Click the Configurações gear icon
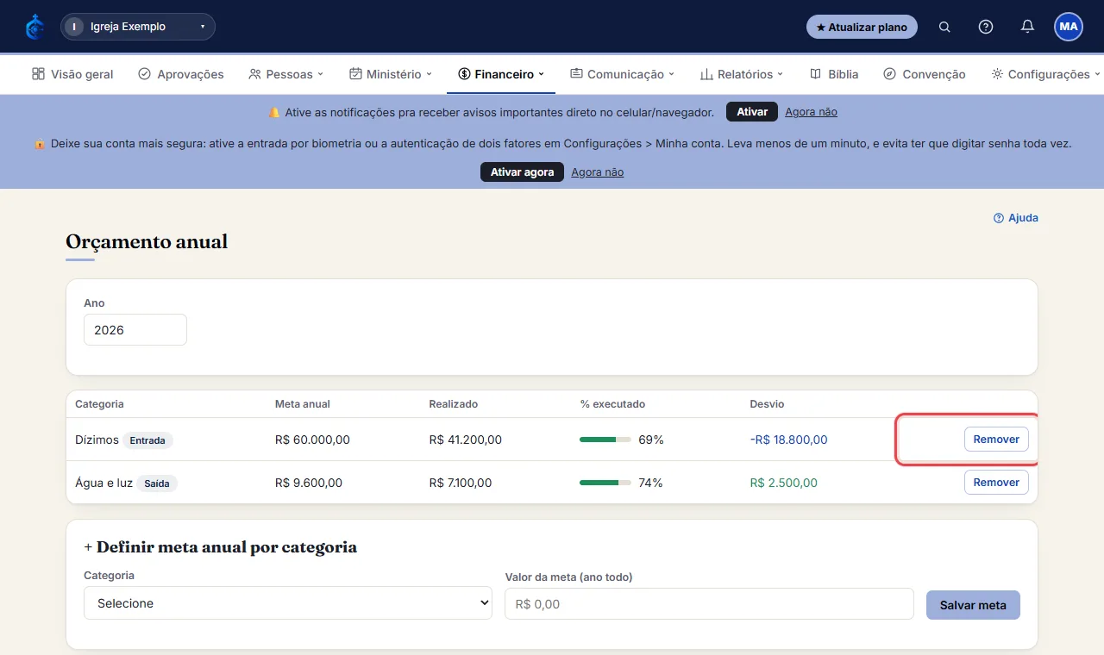The image size is (1104, 655). pos(997,74)
